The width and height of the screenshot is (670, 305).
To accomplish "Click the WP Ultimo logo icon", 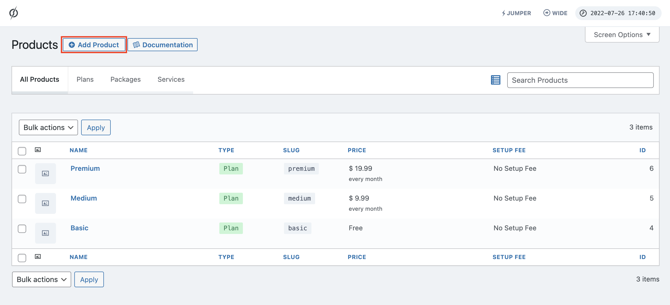I will pos(14,13).
